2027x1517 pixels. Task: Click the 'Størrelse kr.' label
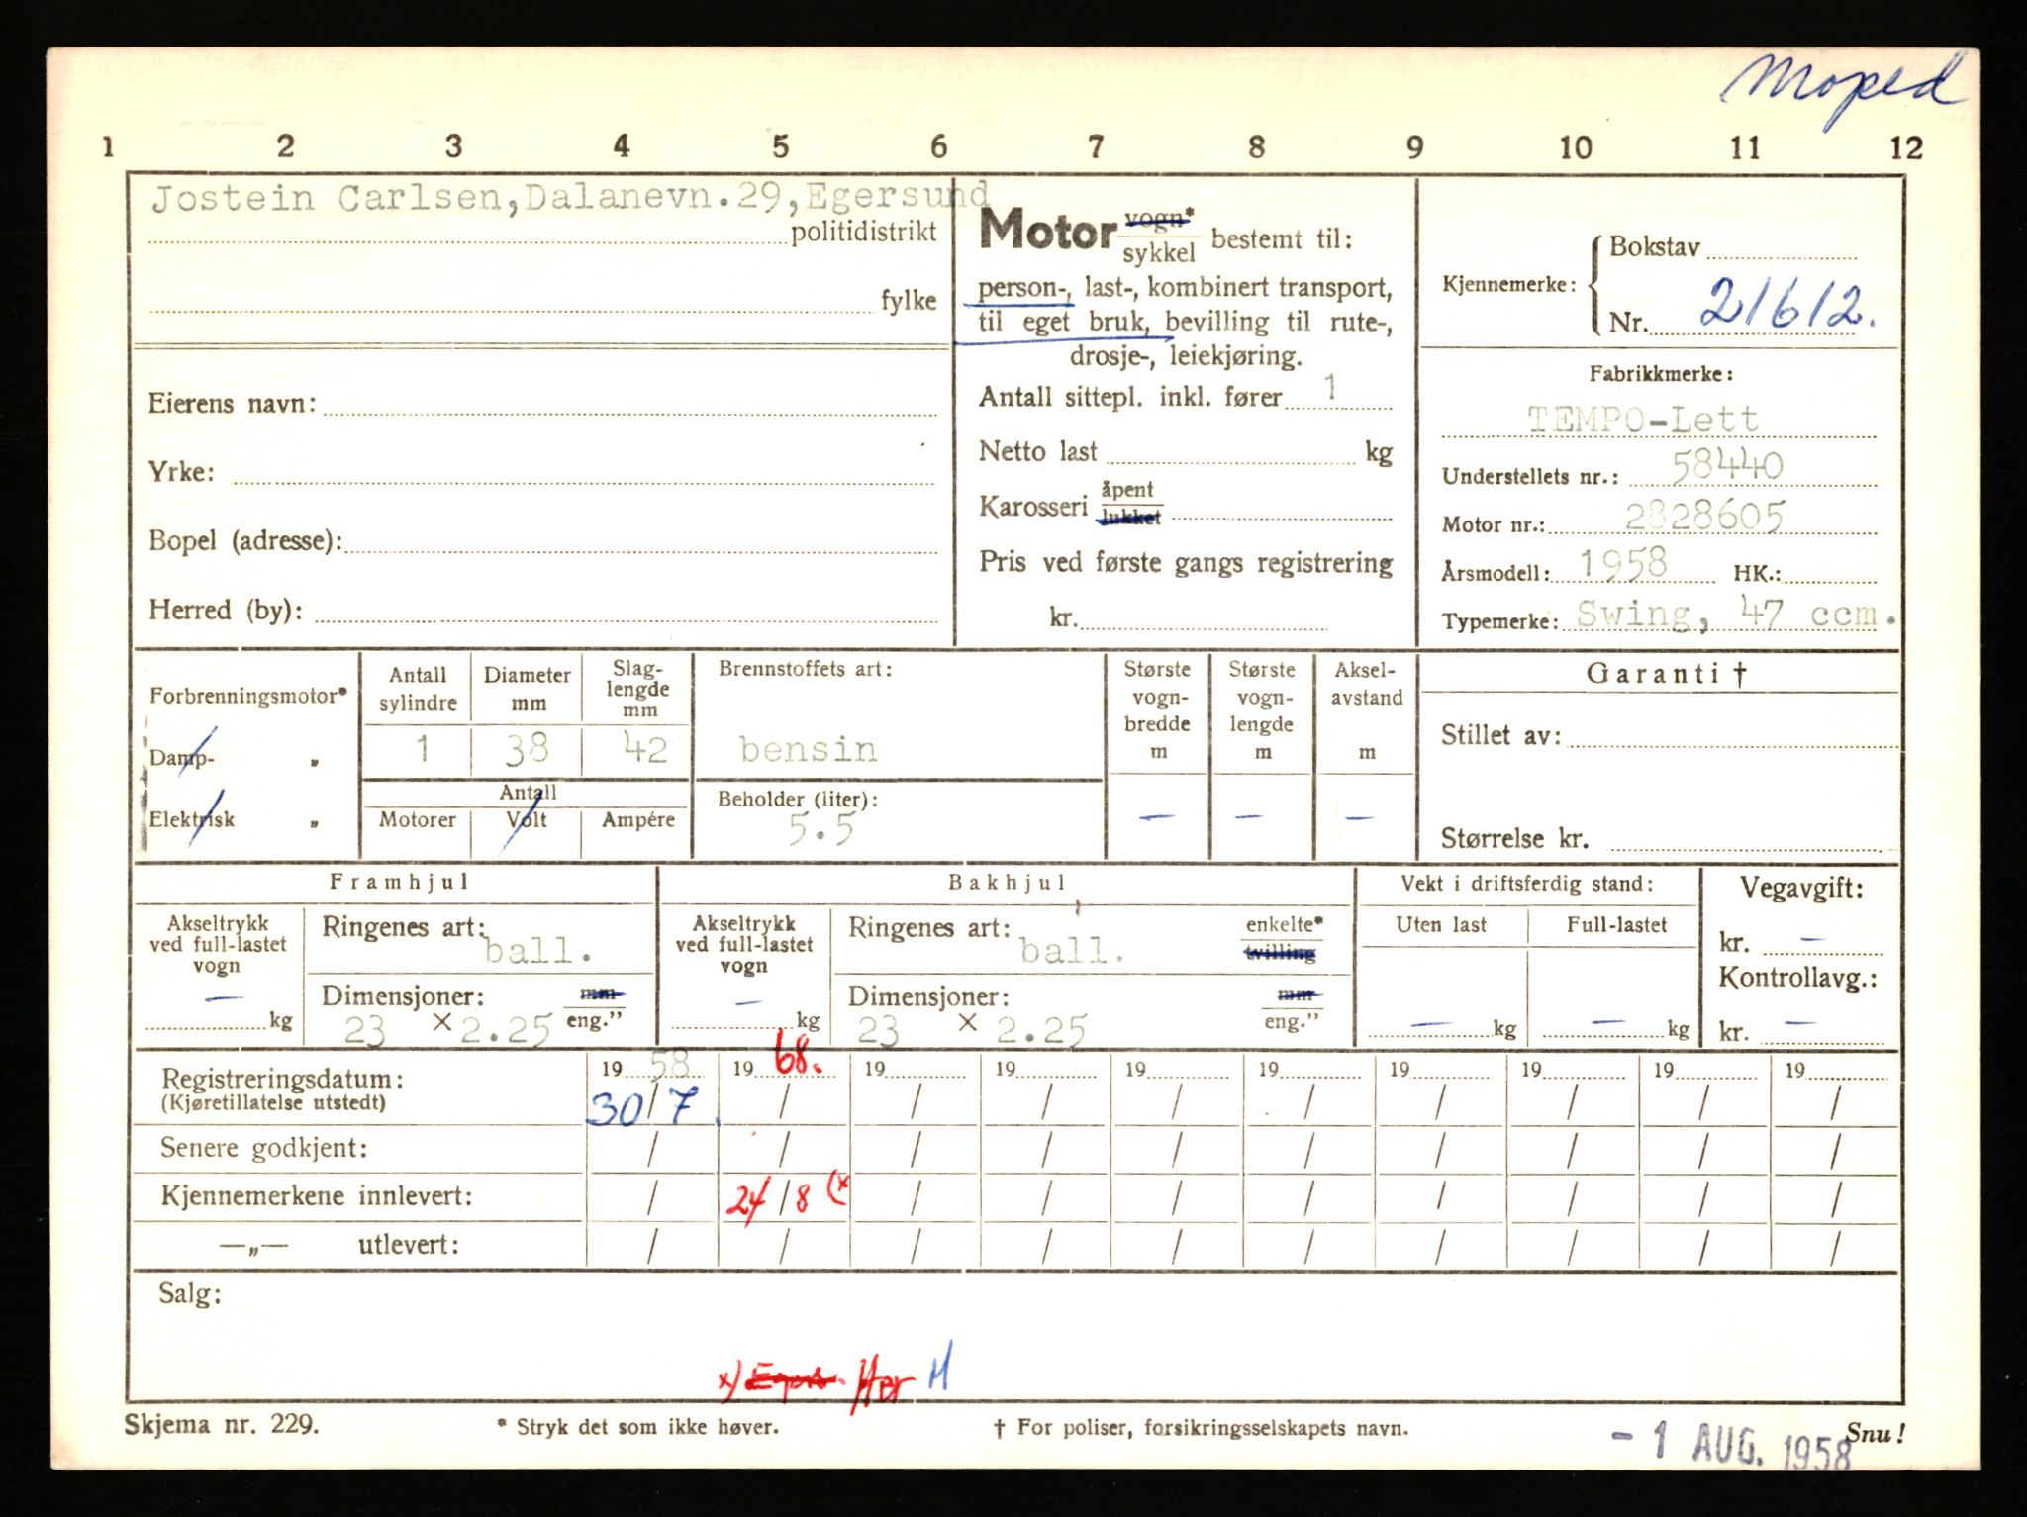[1514, 839]
